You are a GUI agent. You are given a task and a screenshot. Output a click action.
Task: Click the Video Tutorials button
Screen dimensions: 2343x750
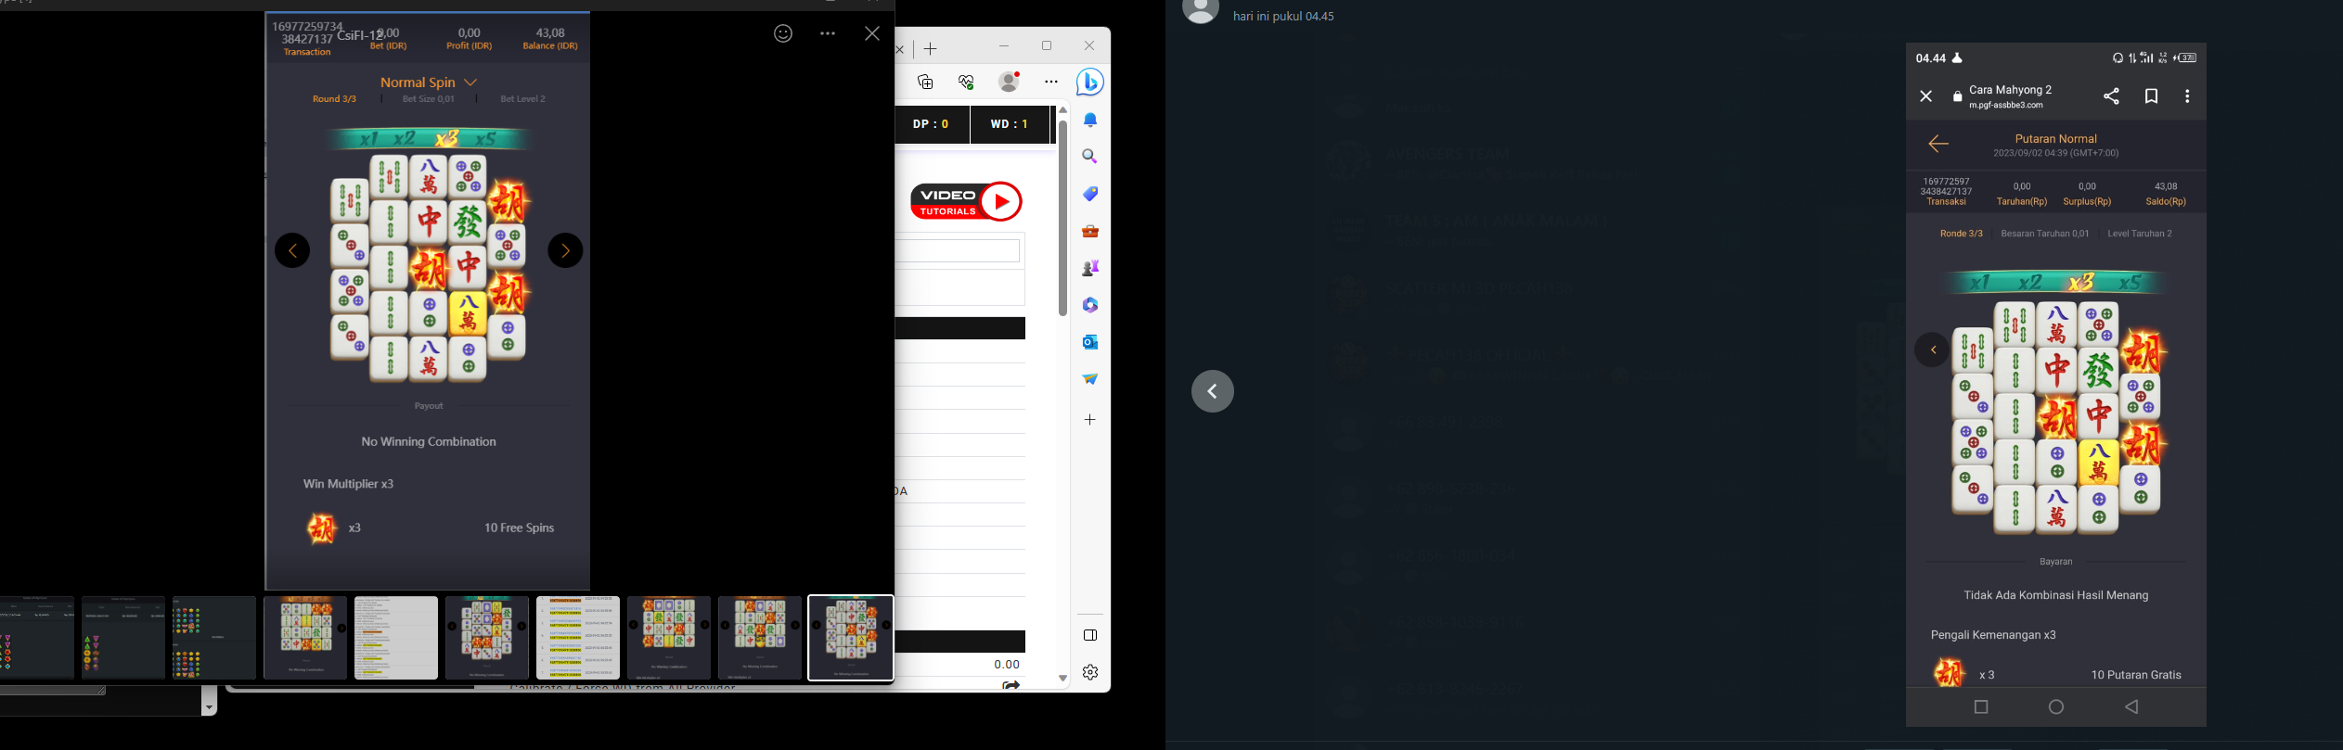[966, 201]
